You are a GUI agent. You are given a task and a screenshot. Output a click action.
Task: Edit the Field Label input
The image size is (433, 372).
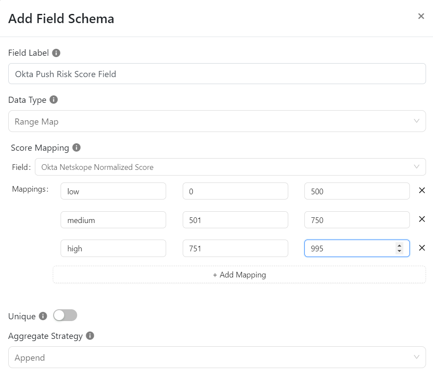[217, 74]
